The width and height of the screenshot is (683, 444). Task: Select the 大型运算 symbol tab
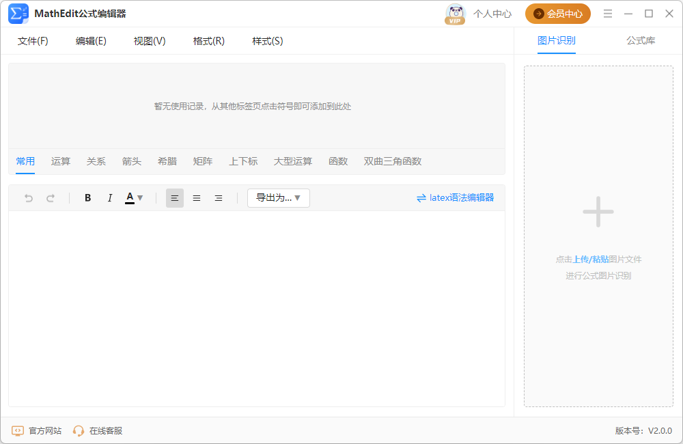293,161
